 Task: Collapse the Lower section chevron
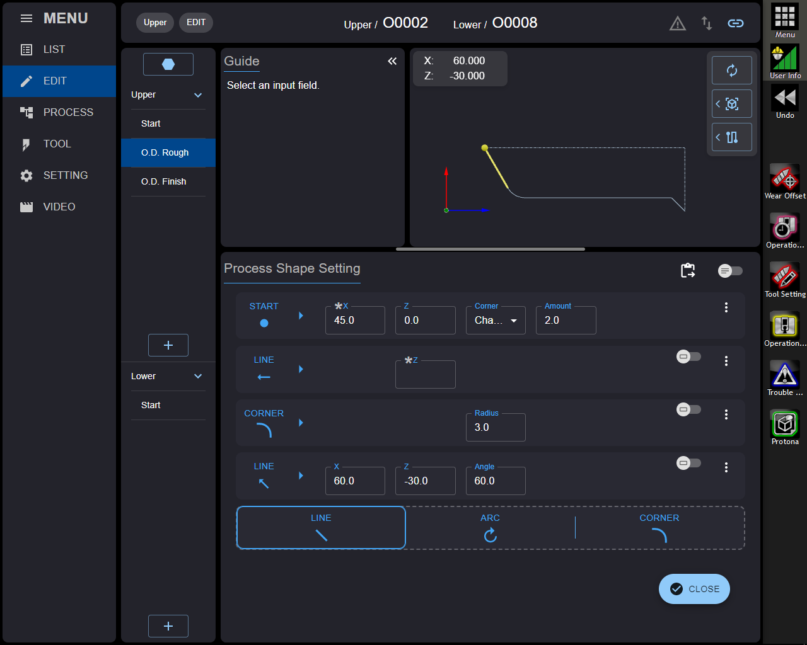(198, 376)
